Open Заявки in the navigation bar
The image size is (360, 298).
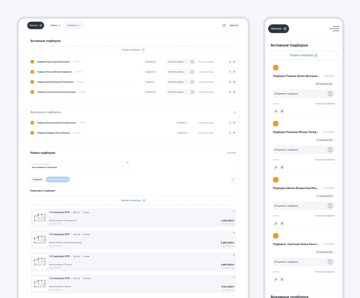point(55,26)
